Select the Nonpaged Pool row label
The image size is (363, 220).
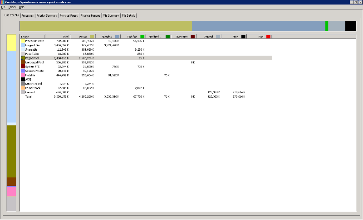(34, 62)
